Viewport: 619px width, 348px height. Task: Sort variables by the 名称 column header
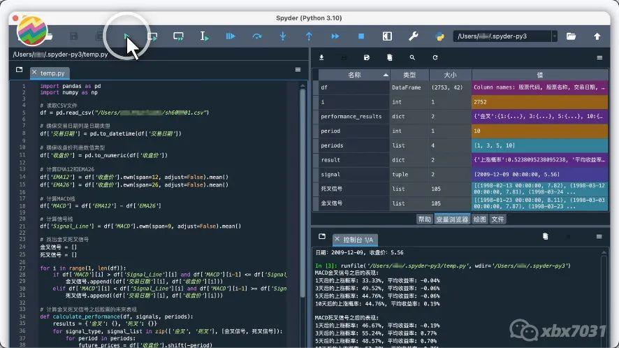coord(354,74)
